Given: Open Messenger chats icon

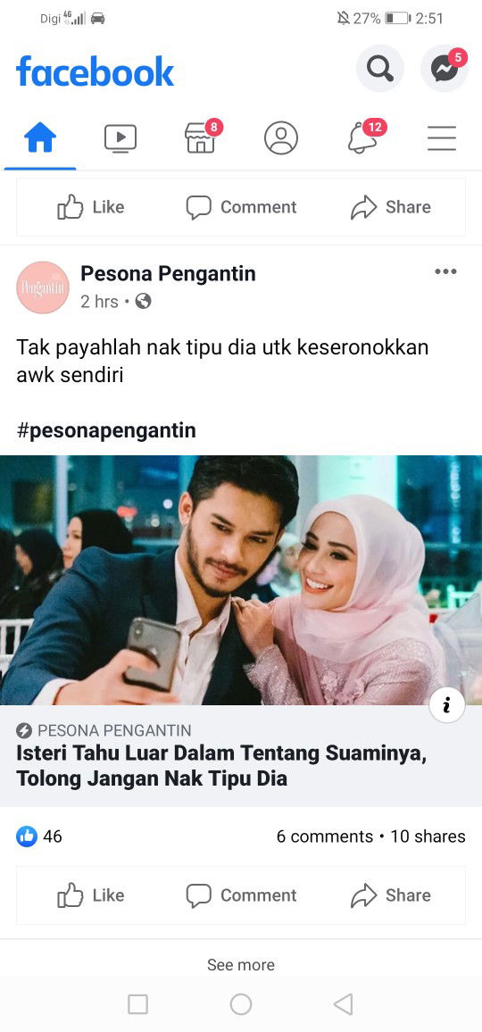Looking at the screenshot, I should [x=445, y=69].
